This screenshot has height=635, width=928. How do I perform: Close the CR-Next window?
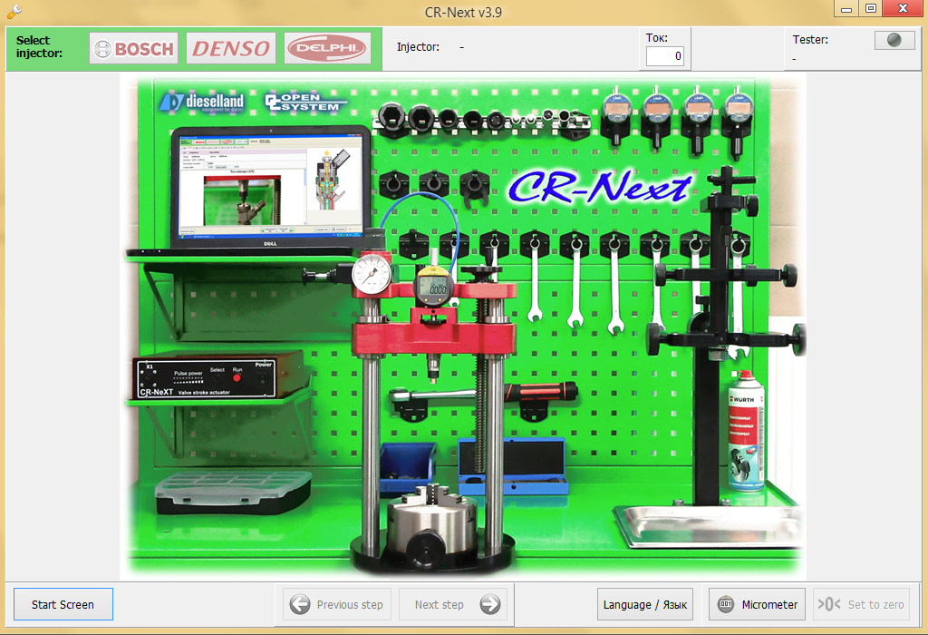[x=903, y=8]
